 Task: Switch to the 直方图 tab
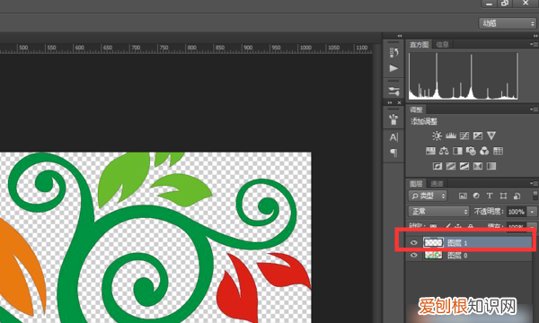tap(419, 44)
